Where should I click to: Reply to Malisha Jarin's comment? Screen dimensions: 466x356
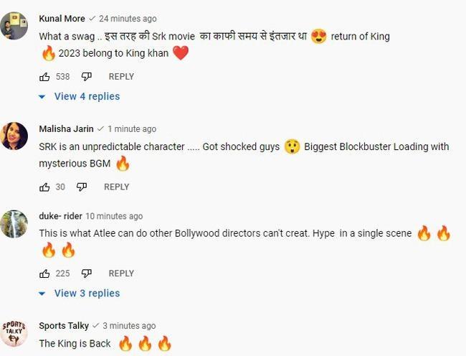coord(116,187)
